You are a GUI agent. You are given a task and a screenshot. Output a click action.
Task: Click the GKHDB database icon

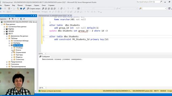tap(7, 31)
